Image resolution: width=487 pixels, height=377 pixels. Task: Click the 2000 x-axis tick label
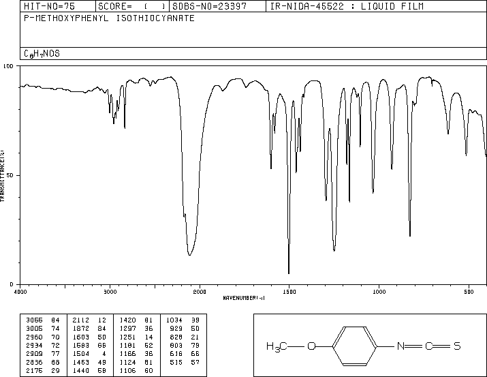tap(200, 292)
